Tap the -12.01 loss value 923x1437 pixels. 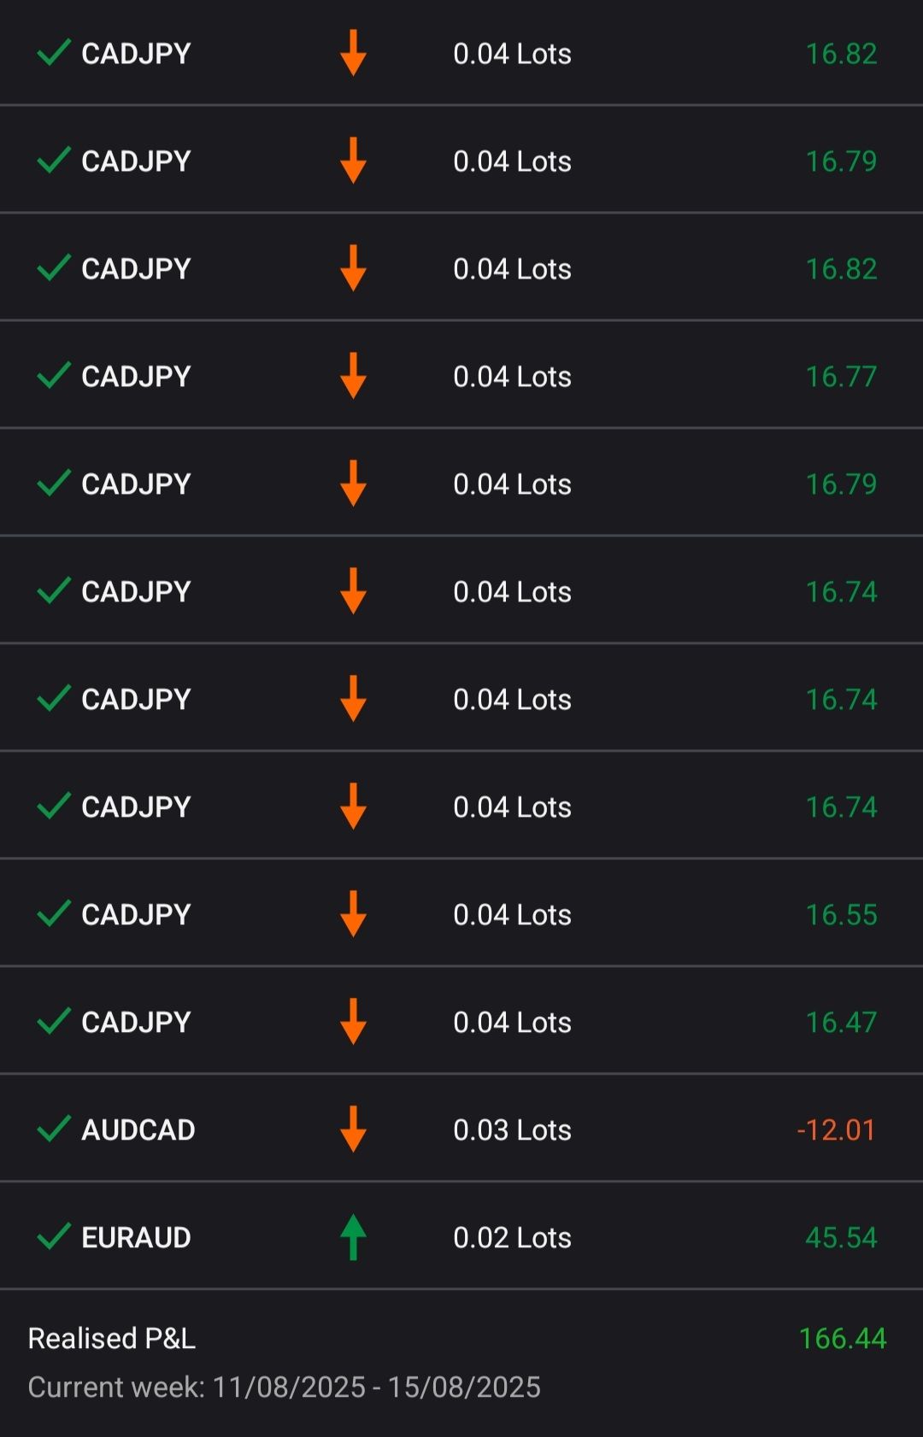pyautogui.click(x=836, y=1129)
